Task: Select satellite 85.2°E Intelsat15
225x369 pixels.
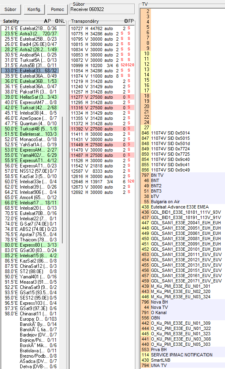Action: point(30,256)
